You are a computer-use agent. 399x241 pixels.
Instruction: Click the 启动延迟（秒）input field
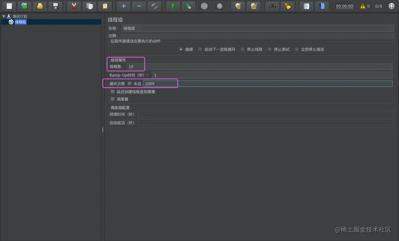click(x=265, y=123)
